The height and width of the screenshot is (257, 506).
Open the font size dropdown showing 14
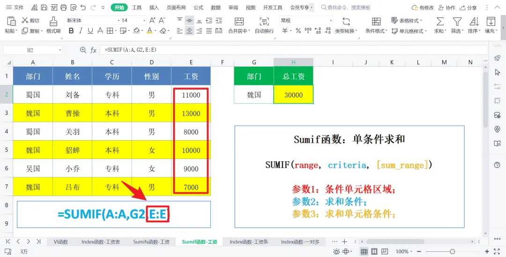[x=144, y=20]
